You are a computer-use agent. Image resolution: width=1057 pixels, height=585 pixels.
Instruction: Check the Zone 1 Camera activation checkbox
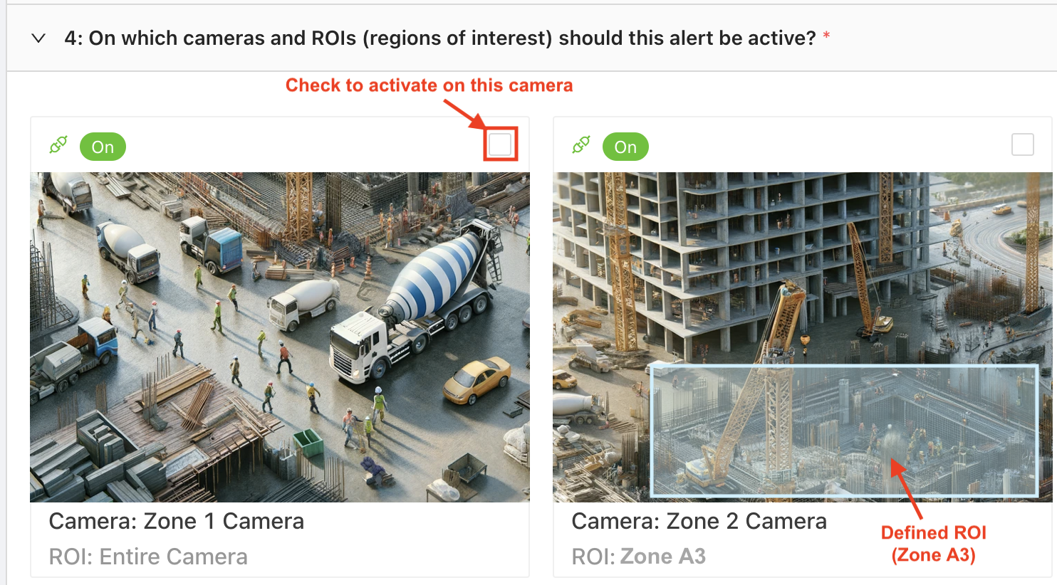pyautogui.click(x=500, y=144)
